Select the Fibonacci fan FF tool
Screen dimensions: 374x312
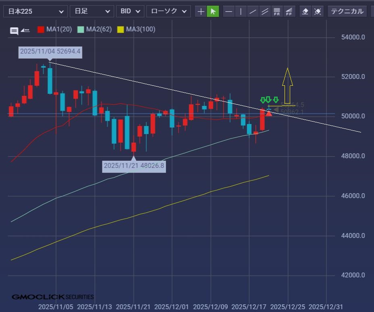coord(289,11)
